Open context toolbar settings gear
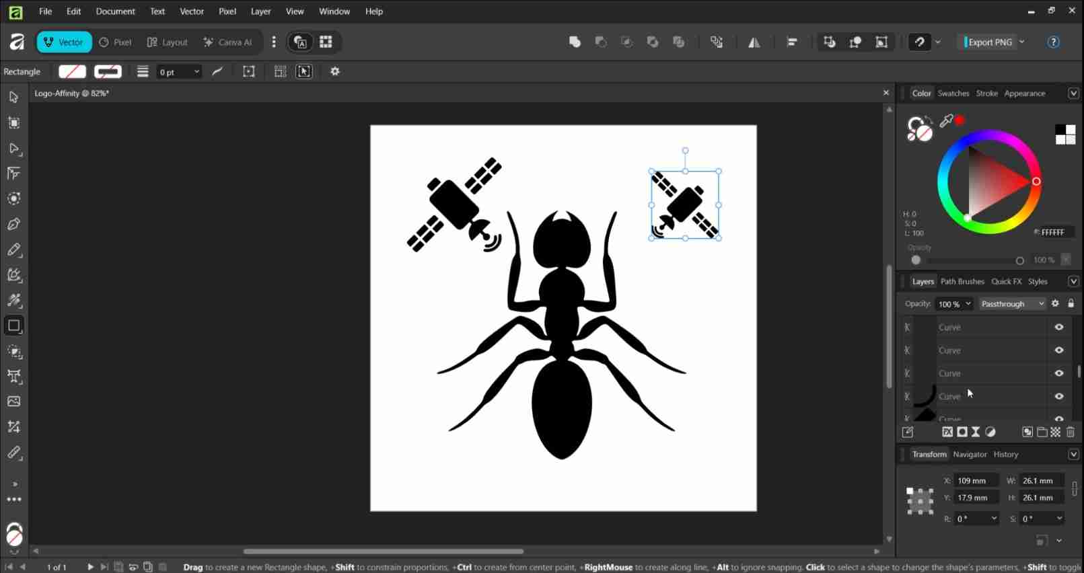 (335, 71)
